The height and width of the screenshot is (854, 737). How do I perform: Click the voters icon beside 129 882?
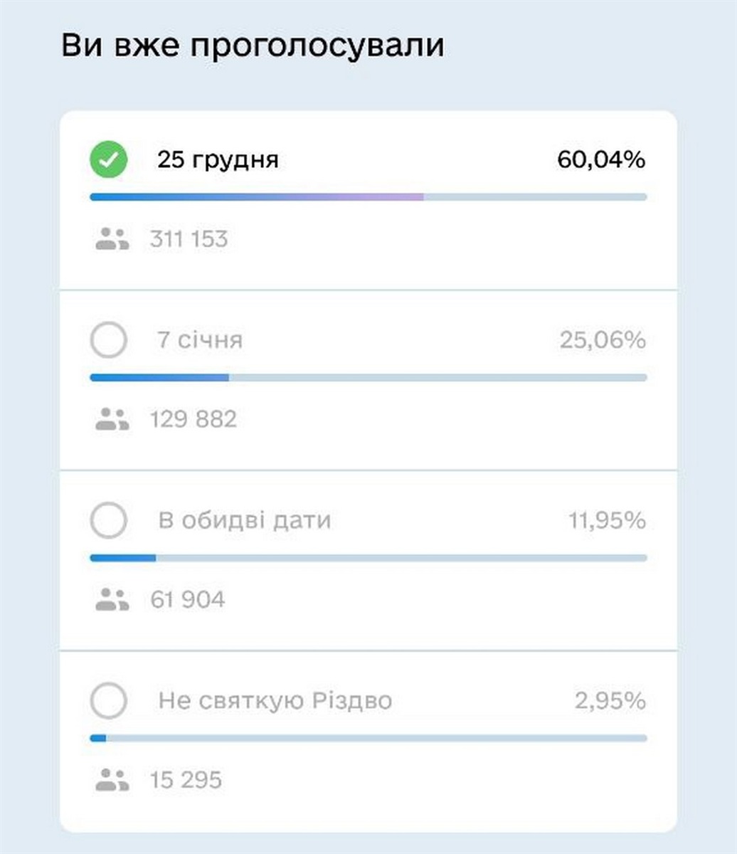(112, 419)
